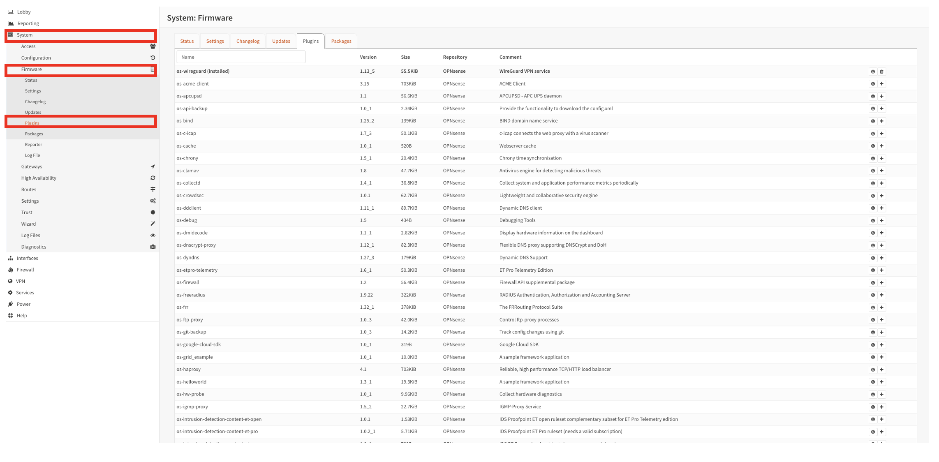Viewport: 939px width, 462px height.
Task: Go to High Availability in the sidebar
Action: click(x=39, y=178)
